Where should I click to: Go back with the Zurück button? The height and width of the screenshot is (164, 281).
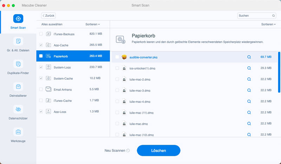point(48,16)
